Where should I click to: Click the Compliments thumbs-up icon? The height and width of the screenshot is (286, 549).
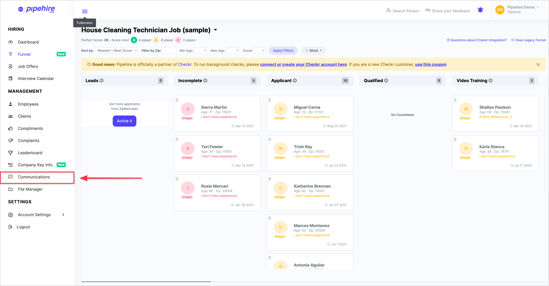11,128
